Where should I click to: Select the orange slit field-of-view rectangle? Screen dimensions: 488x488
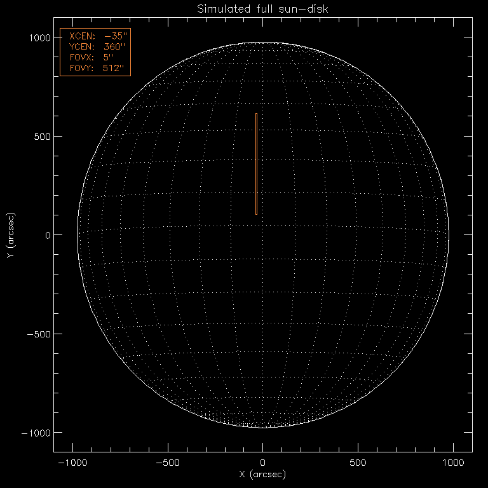(256, 164)
